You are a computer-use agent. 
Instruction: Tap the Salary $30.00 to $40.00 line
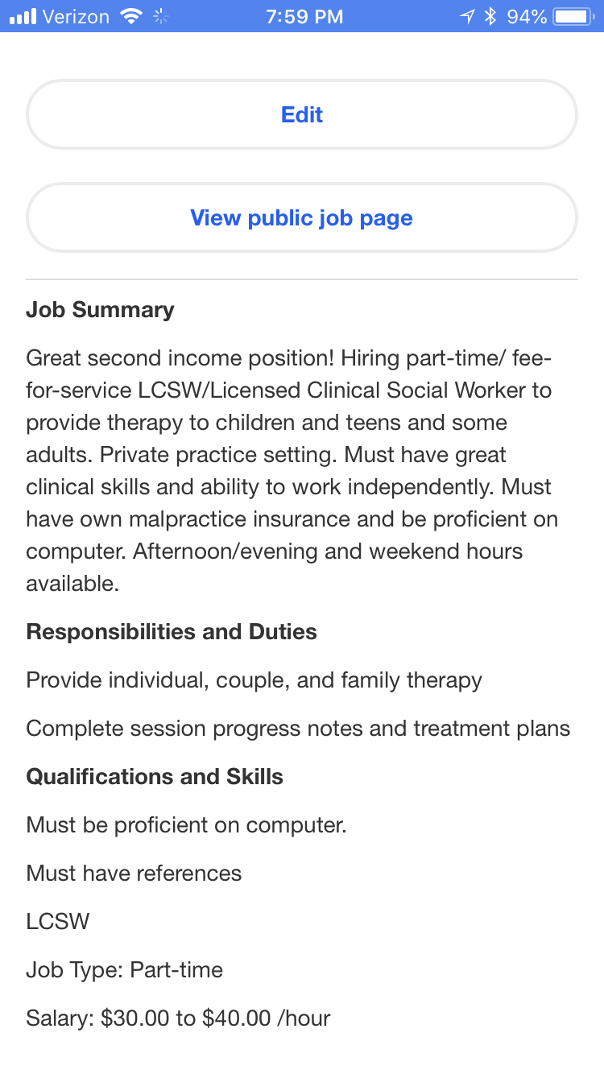[178, 1018]
